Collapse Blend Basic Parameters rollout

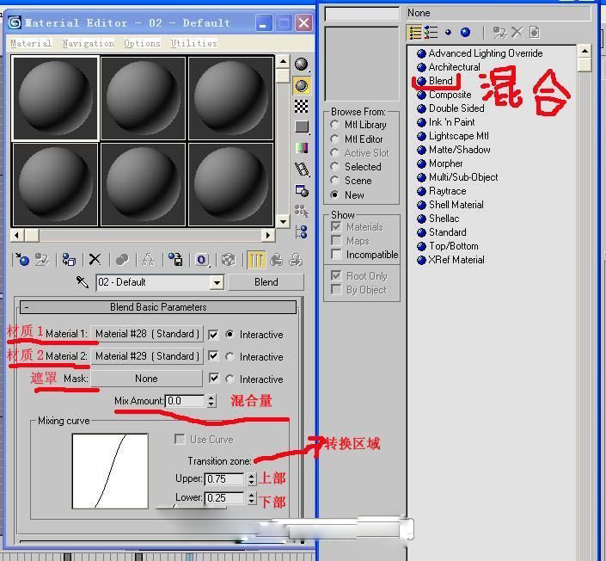click(x=26, y=307)
